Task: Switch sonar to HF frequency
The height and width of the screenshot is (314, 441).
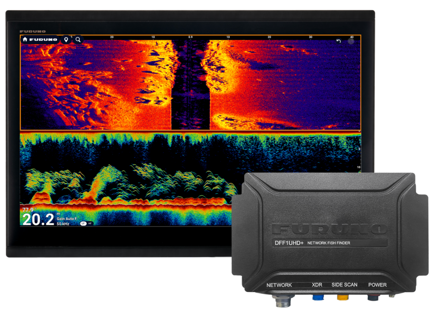Action: 90,223
